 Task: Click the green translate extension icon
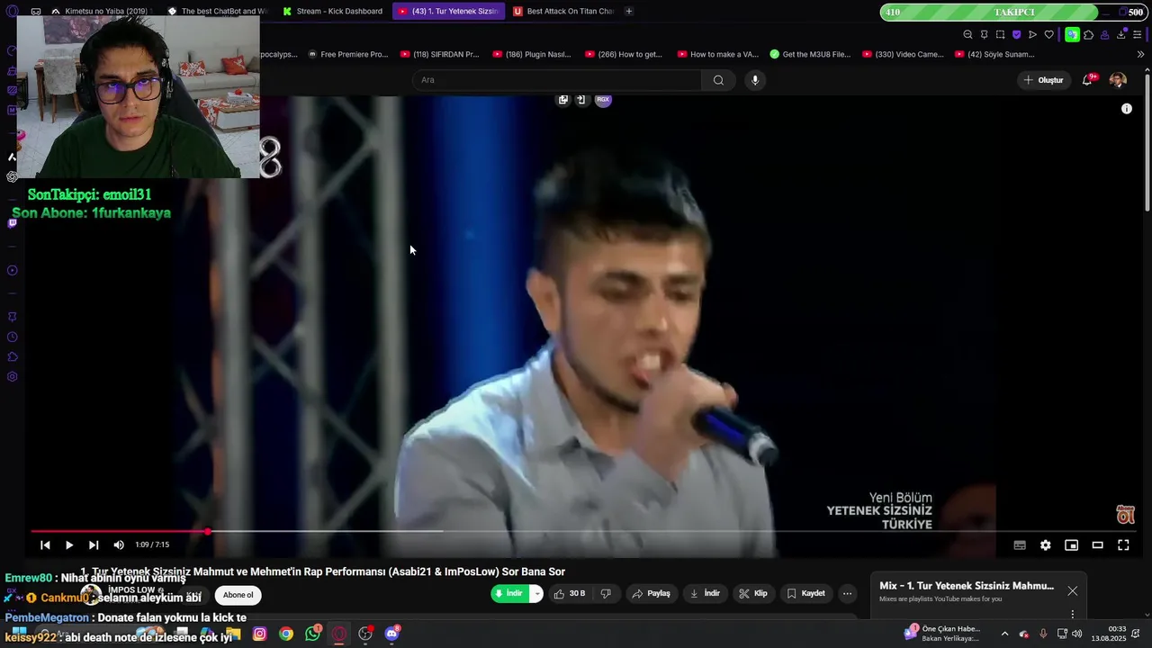1072,35
